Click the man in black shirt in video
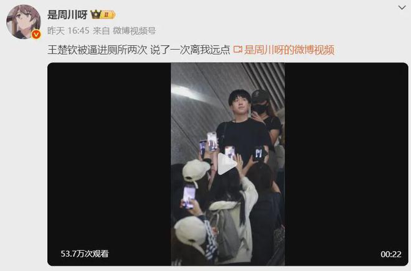Screen dimensions: 411x271 click(x=242, y=126)
